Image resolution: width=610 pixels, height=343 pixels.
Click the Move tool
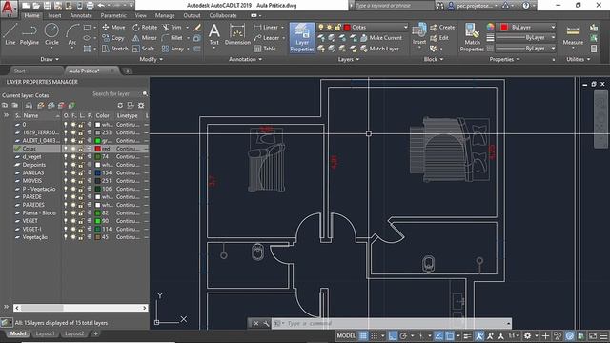coord(113,28)
